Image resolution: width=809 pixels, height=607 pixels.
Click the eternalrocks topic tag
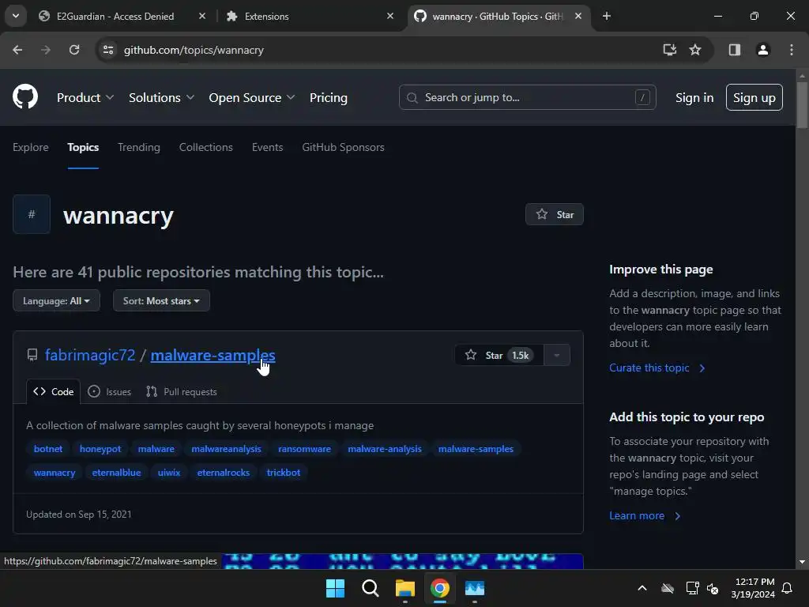pyautogui.click(x=223, y=473)
